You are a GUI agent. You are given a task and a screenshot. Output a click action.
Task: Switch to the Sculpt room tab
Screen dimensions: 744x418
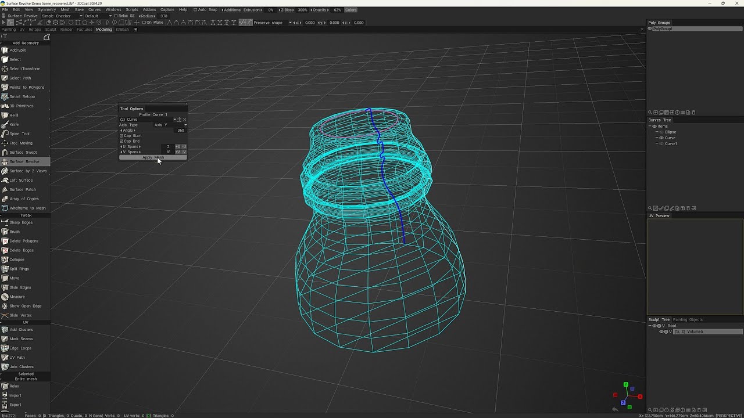click(51, 30)
